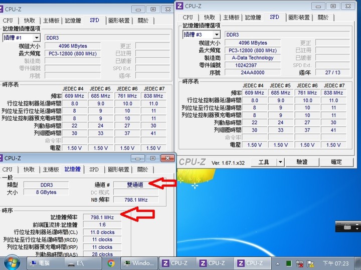Image resolution: width=361 pixels, height=270 pixels.
Task: Click the 工具 button
Action: (x=264, y=162)
